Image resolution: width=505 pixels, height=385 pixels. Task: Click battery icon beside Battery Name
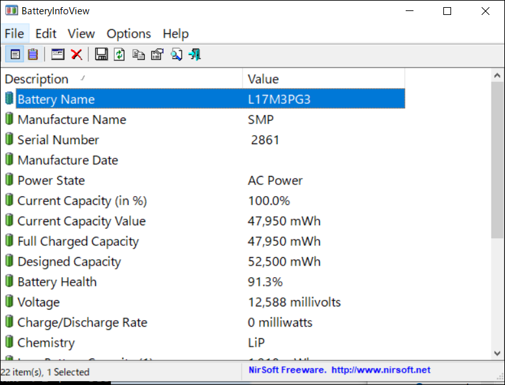[9, 98]
